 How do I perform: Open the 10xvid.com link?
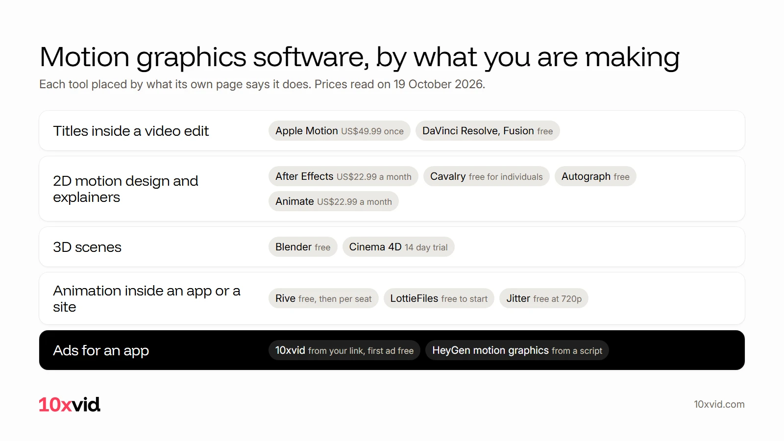pyautogui.click(x=719, y=404)
